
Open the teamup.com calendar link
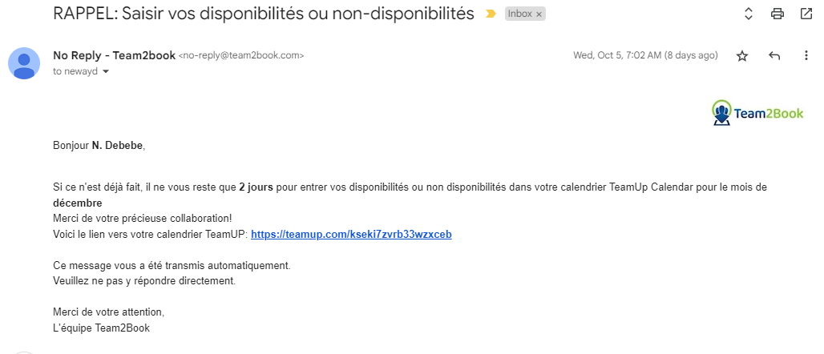[351, 235]
